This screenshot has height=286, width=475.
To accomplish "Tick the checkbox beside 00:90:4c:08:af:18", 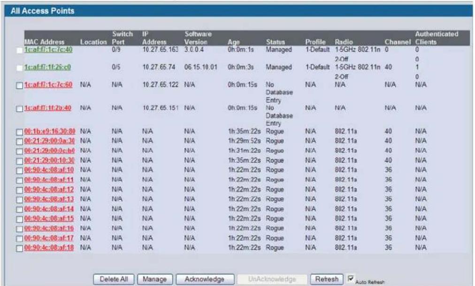I will coord(19,248).
